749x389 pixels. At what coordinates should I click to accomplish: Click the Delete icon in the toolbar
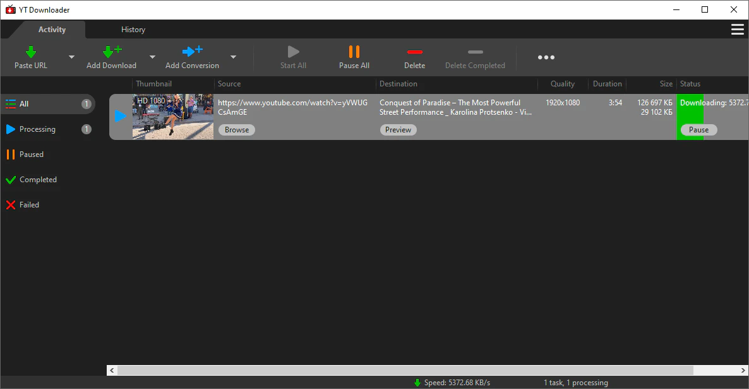(x=415, y=52)
